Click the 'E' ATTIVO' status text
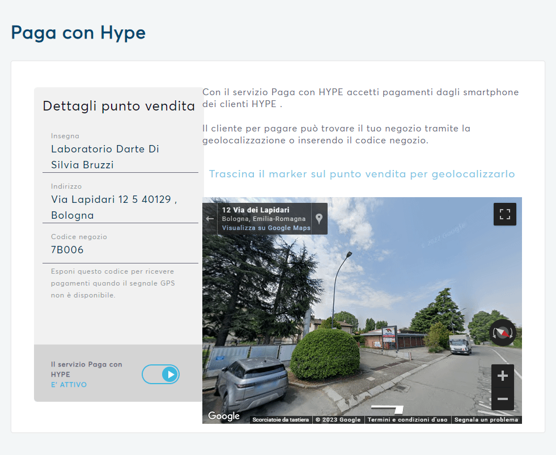The height and width of the screenshot is (455, 556). tap(69, 384)
